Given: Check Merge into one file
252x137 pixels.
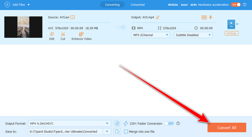Looking at the screenshot, I should tap(126, 131).
